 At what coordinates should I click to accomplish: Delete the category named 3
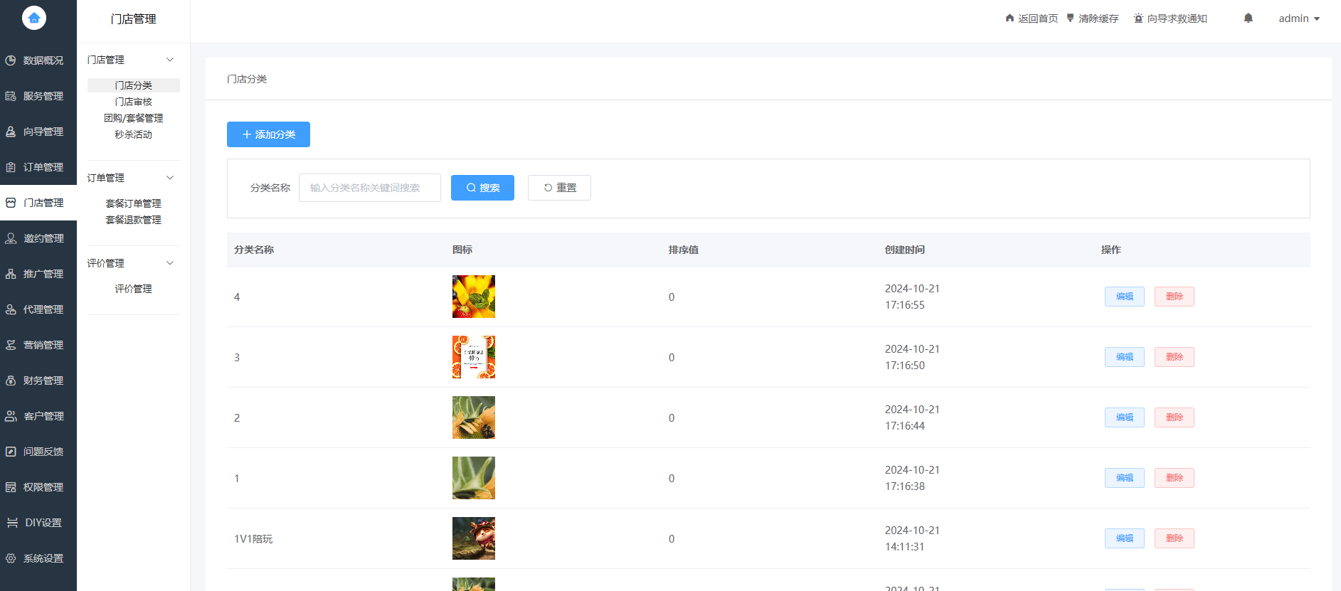[x=1174, y=357]
